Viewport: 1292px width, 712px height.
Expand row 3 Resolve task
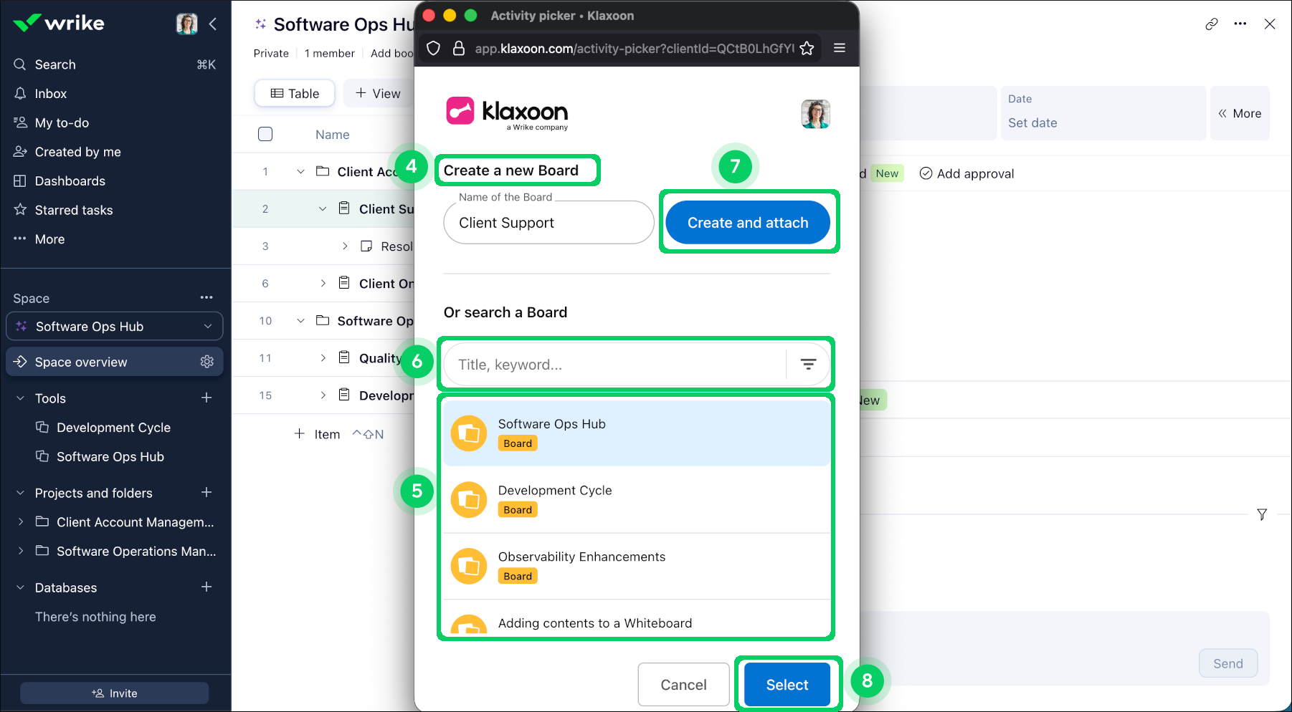(x=345, y=246)
